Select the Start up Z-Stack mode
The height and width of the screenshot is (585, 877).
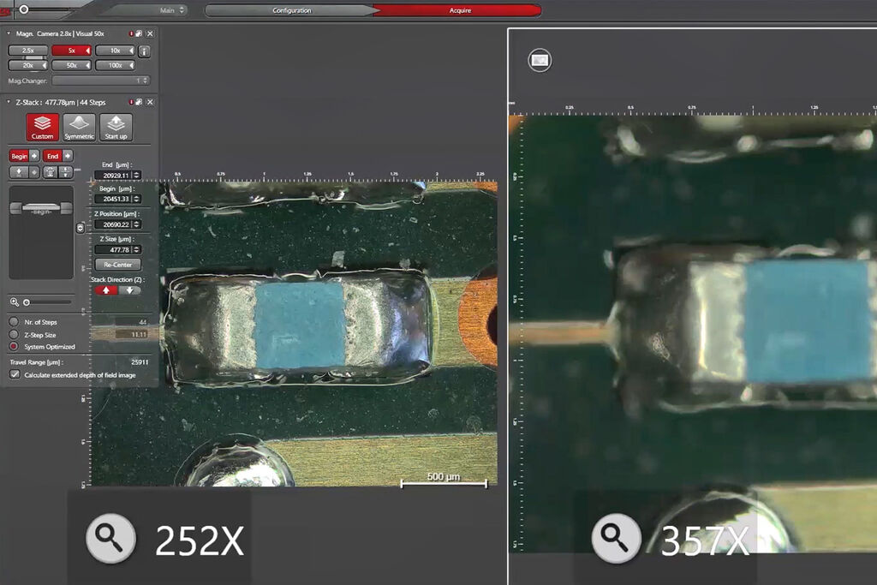116,127
